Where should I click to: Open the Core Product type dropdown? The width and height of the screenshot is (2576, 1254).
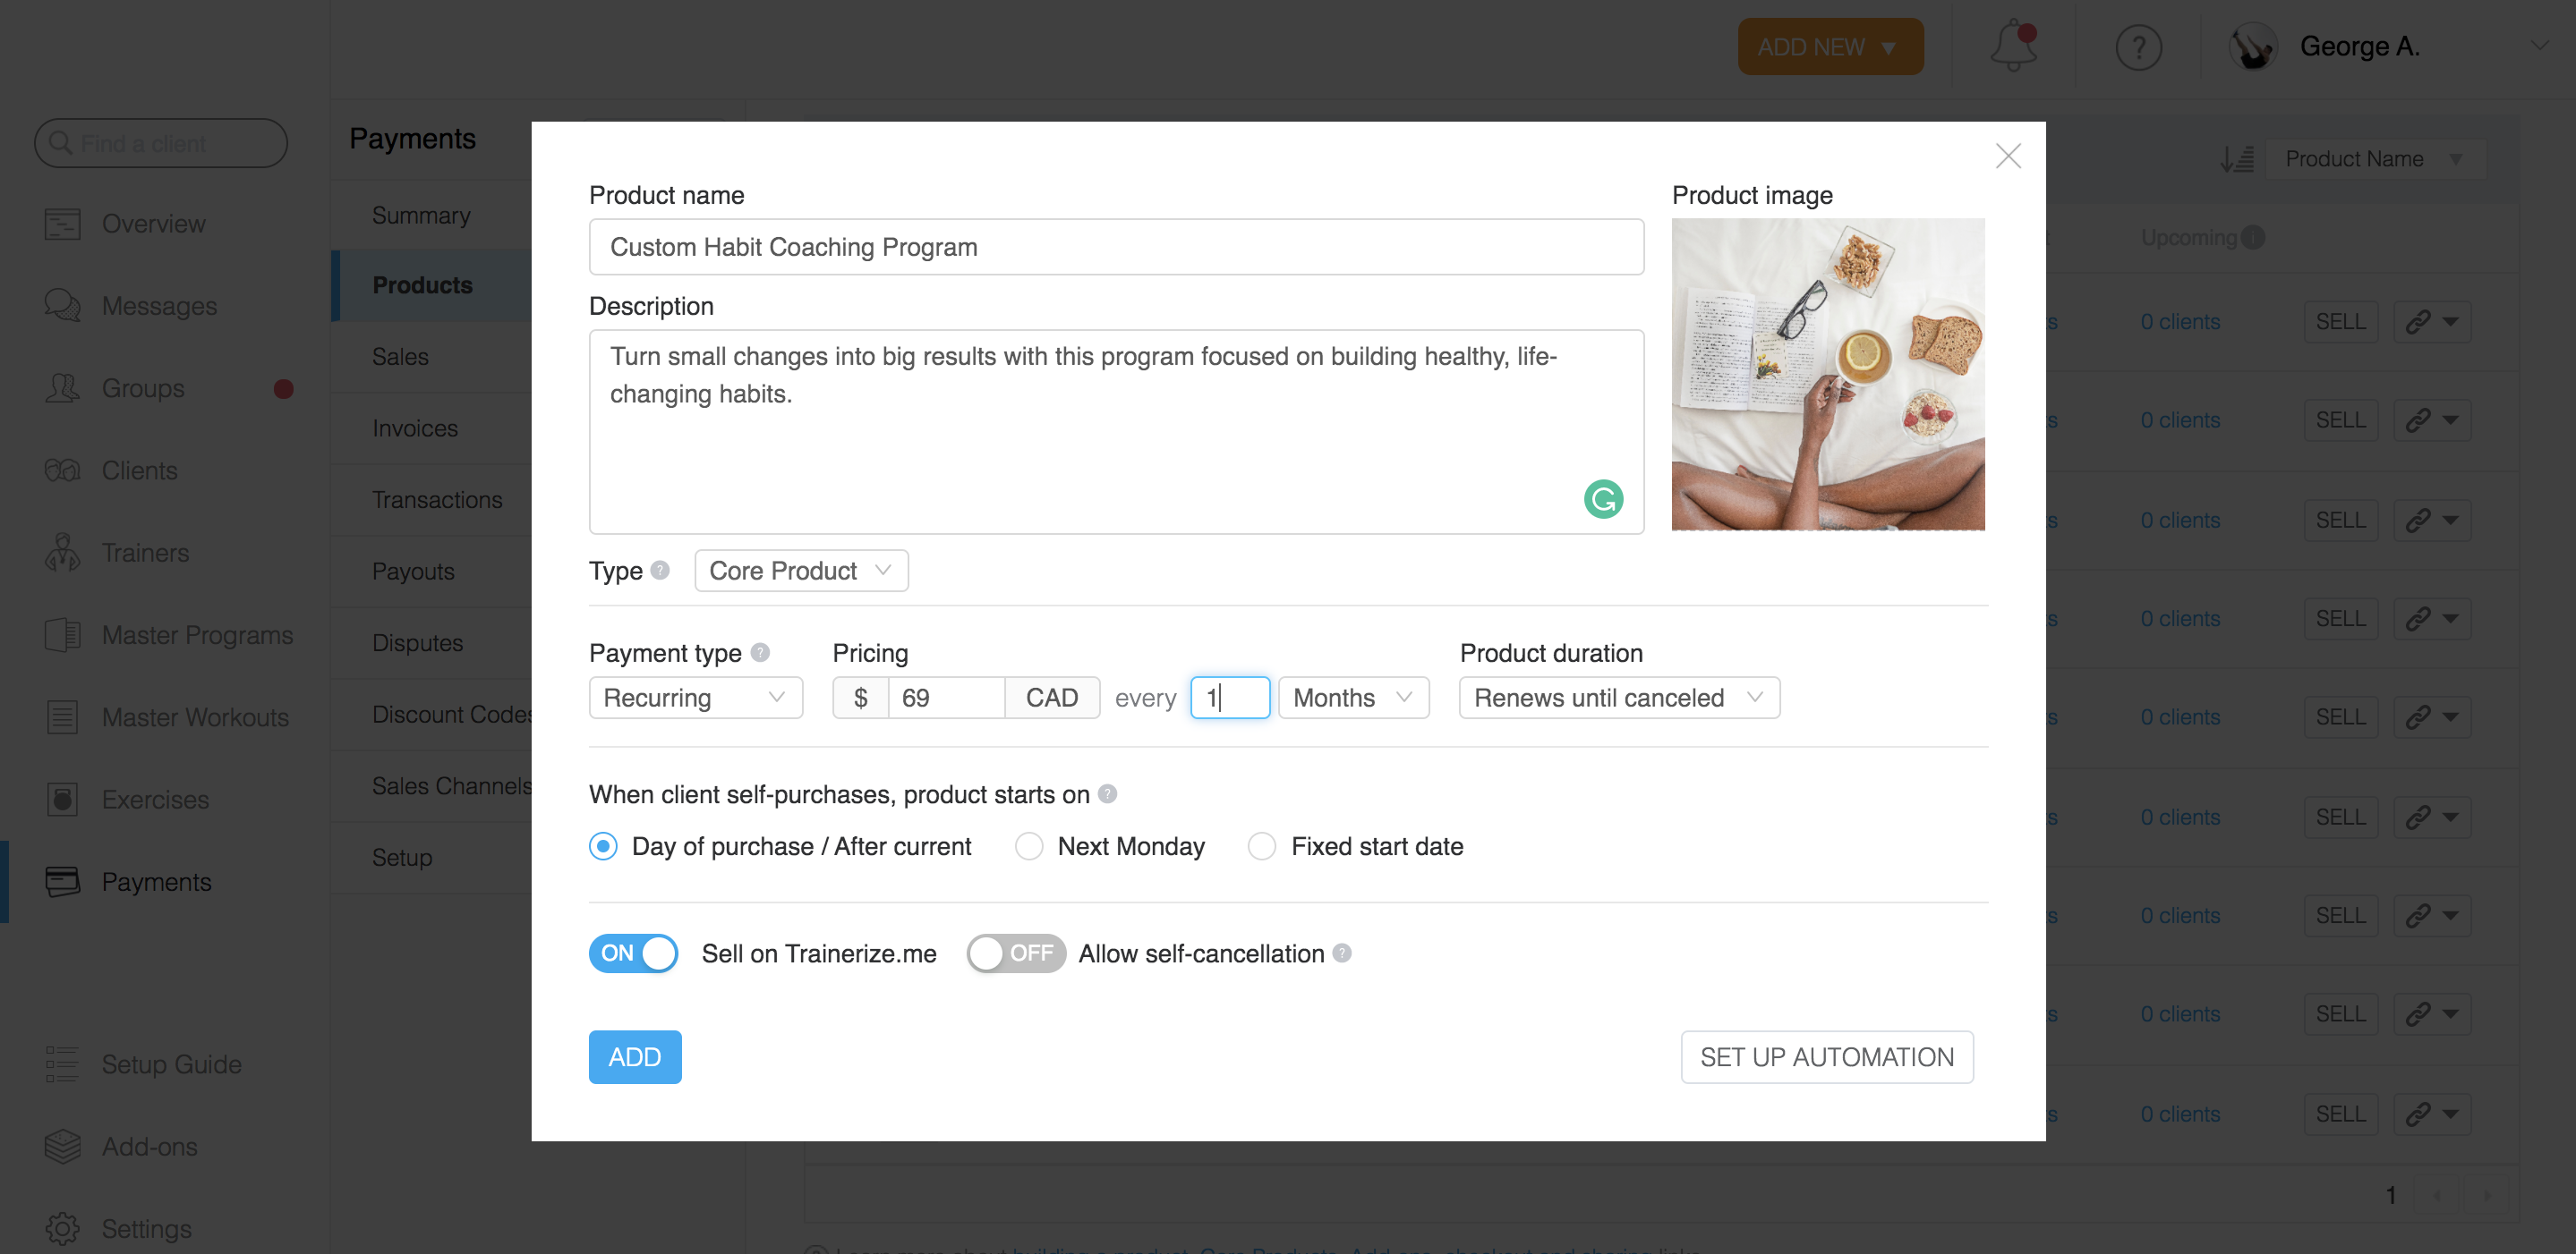[x=800, y=571]
